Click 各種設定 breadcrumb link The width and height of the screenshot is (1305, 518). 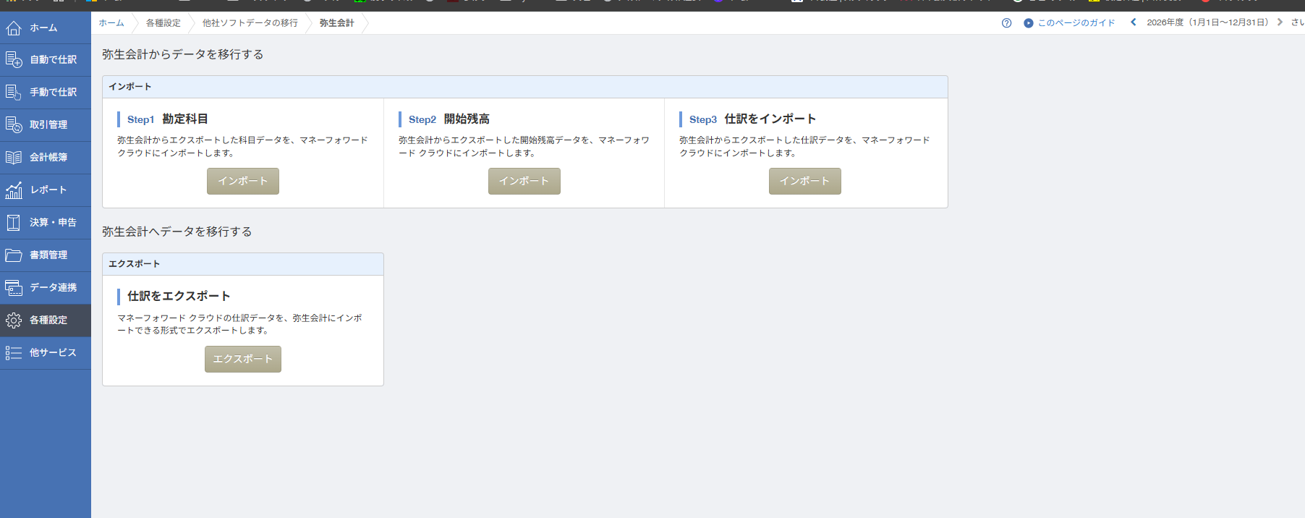[163, 23]
